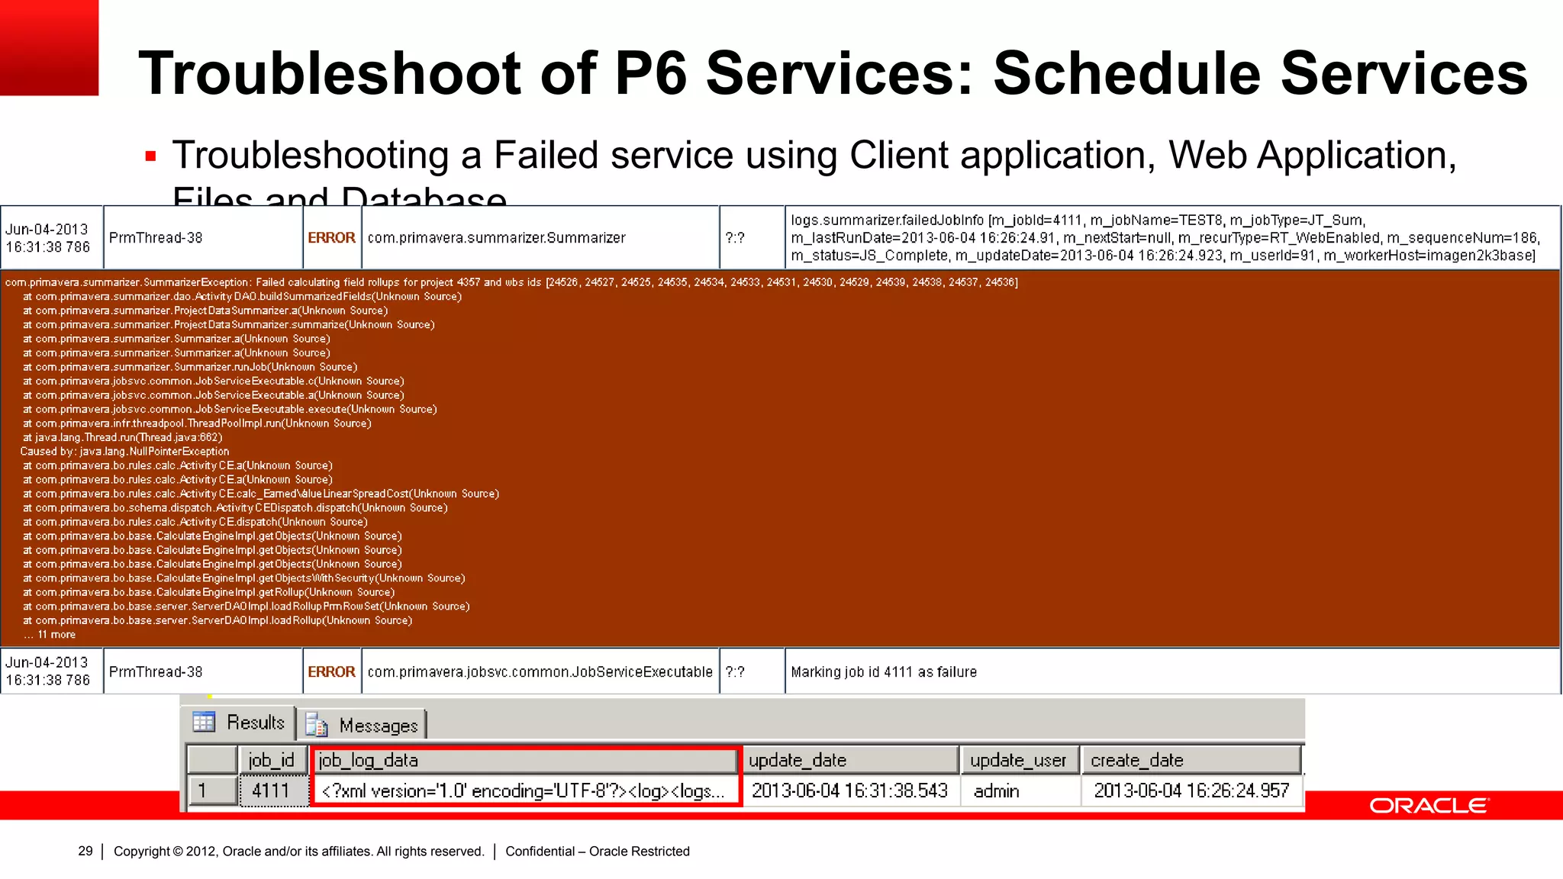Image resolution: width=1563 pixels, height=879 pixels.
Task: Click the java.lang.Thread.run stack line
Action: tap(123, 437)
